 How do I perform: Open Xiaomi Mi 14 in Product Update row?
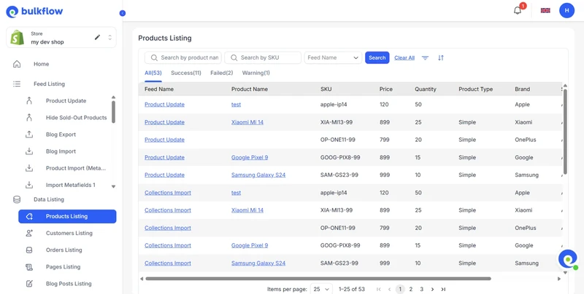[247, 122]
